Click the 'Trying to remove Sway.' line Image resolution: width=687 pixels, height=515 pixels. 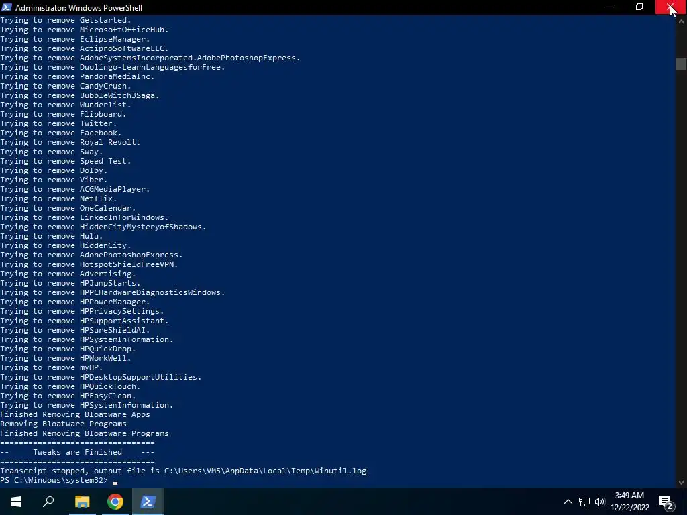tap(51, 152)
